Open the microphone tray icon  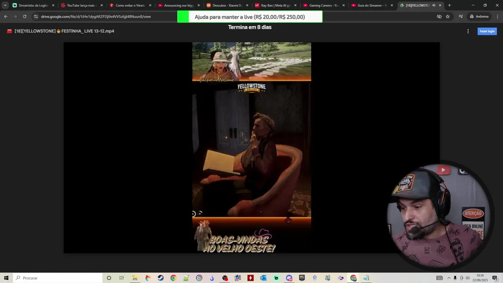(455, 278)
